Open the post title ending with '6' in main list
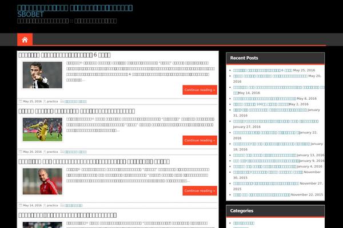 [65, 55]
